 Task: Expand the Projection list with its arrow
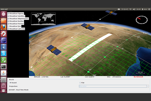pos(148,86)
